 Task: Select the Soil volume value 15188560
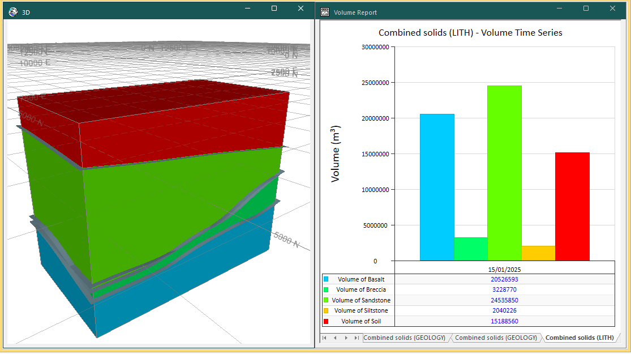click(504, 322)
